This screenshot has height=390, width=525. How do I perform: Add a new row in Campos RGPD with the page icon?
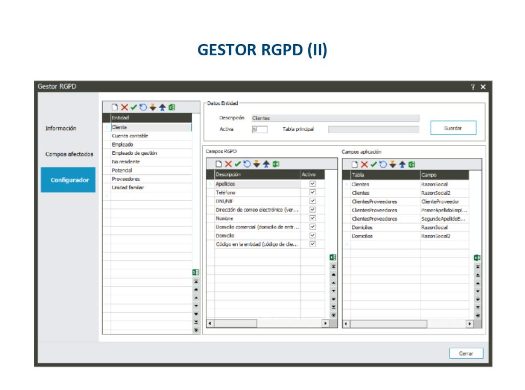219,164
